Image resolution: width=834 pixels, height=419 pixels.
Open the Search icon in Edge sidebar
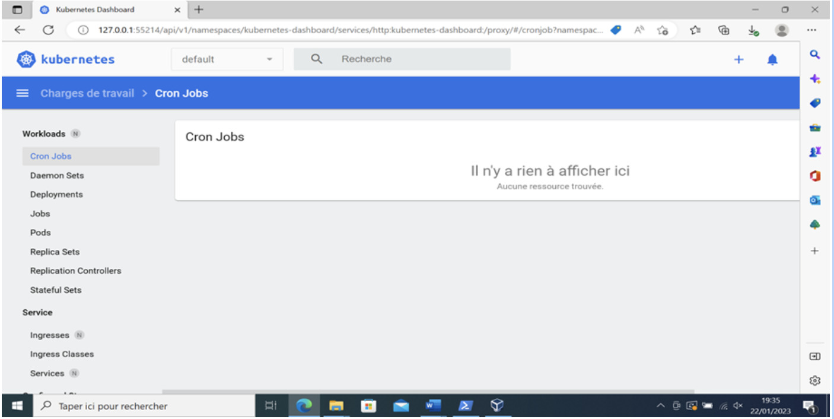[815, 54]
